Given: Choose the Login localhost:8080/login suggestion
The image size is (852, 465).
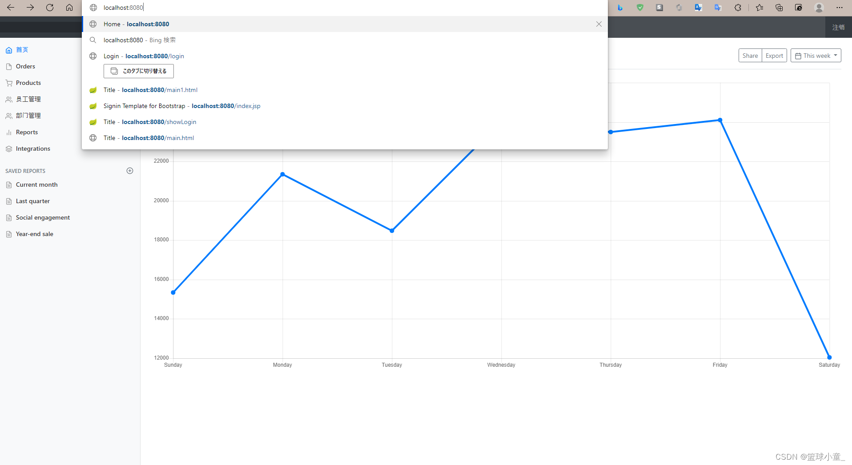Looking at the screenshot, I should 345,56.
